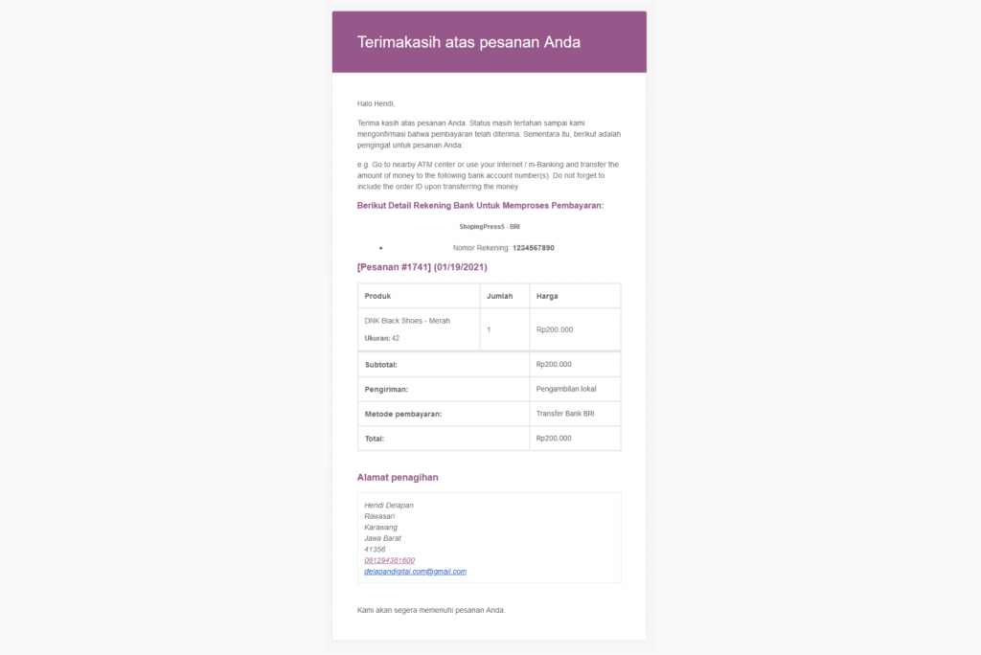Open the delapandigital.com@gmail.com email link
This screenshot has width=981, height=655.
click(x=415, y=572)
